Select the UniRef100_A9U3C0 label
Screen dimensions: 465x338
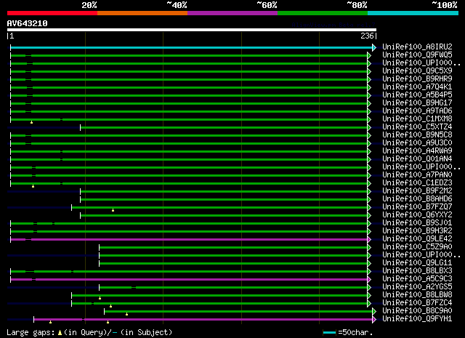417,142
